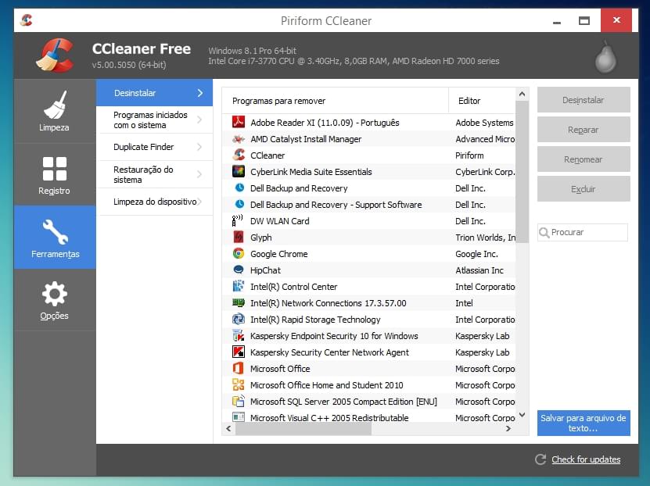Viewport: 650px width, 486px height.
Task: Click the HipChat icon
Action: [239, 270]
